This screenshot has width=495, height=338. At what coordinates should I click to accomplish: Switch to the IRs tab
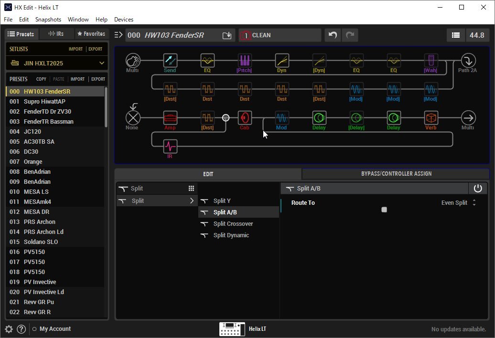(56, 34)
